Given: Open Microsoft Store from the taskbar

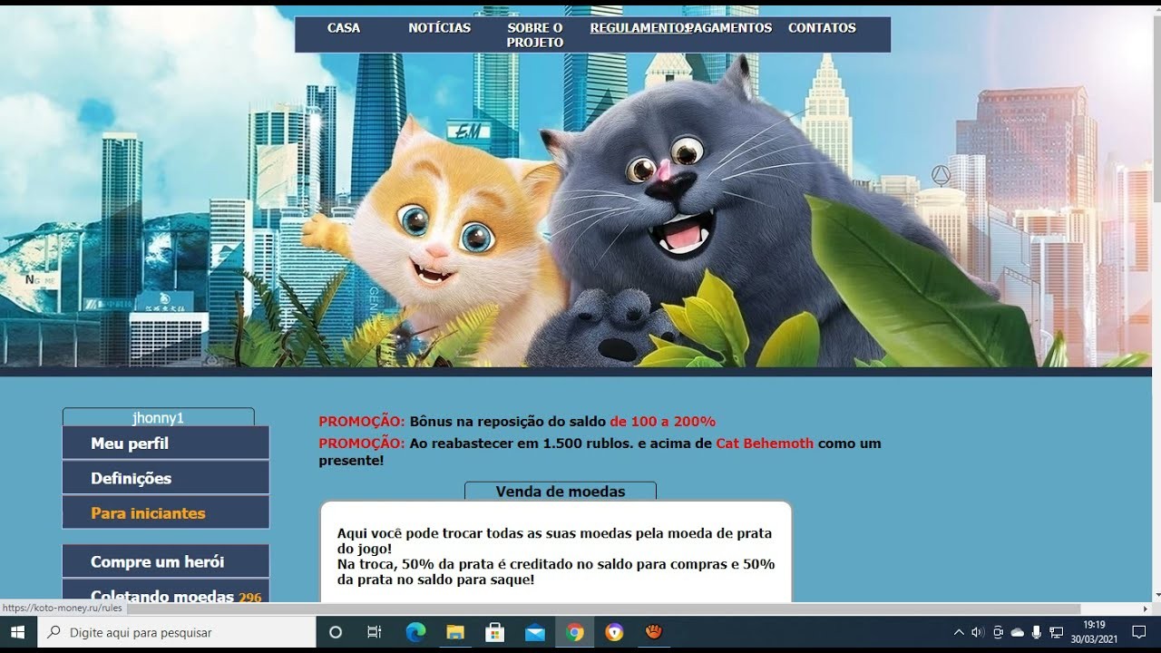Looking at the screenshot, I should tap(495, 632).
